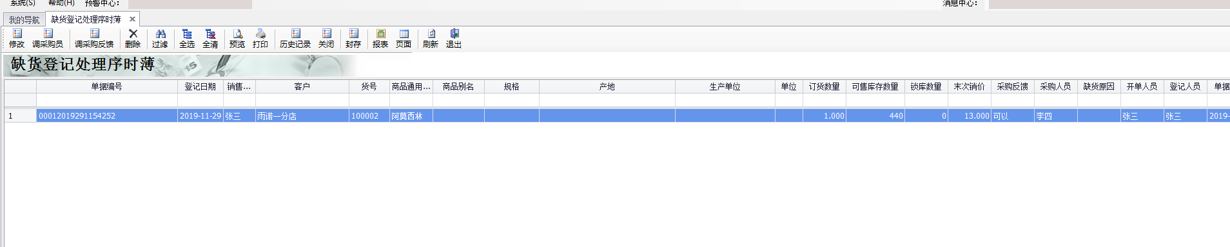Print the list using 打印 icon
Screen dimensions: 1230x247
click(260, 39)
